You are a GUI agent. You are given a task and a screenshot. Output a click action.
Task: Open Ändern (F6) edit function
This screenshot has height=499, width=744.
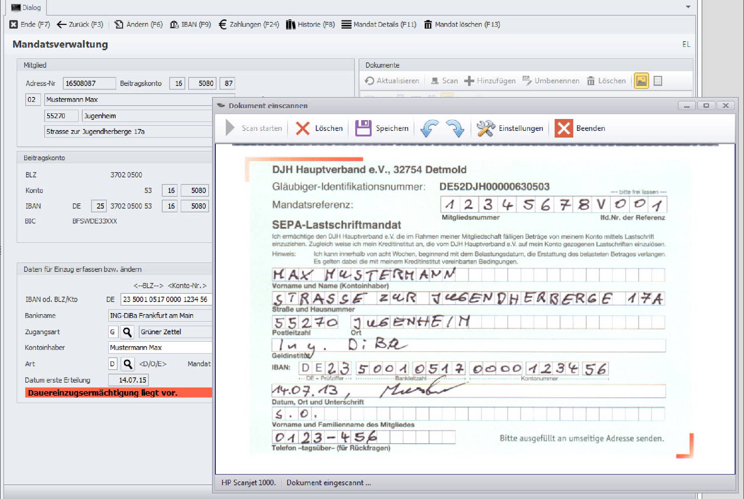[x=138, y=25]
